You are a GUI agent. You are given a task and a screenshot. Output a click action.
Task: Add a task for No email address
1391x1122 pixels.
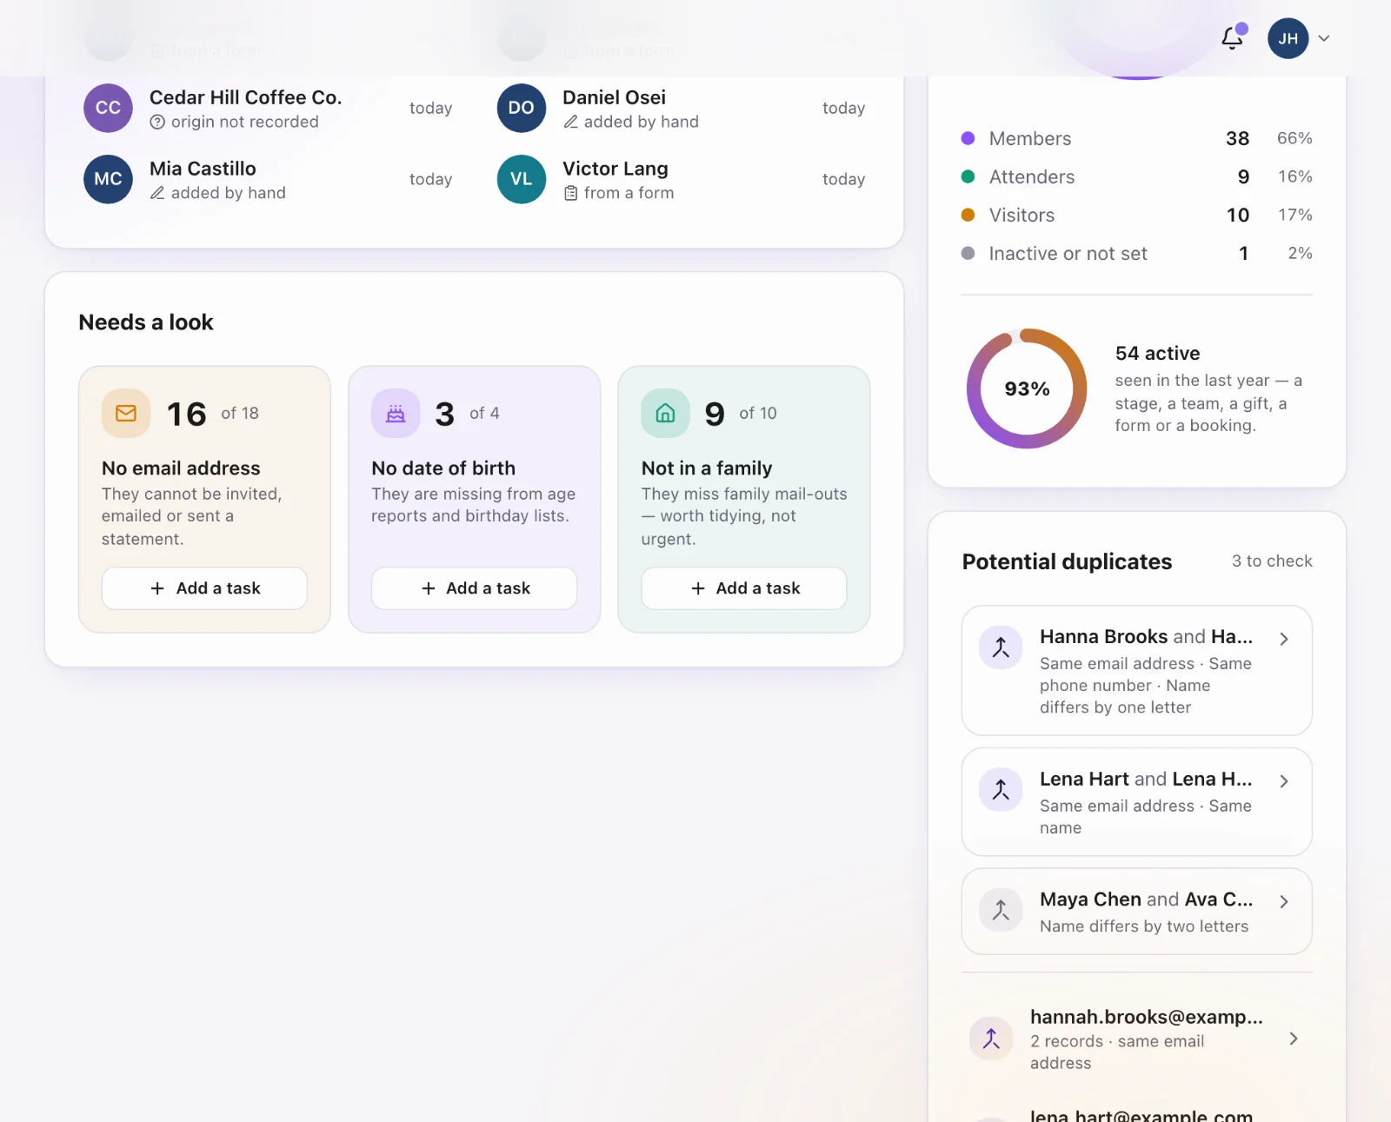pos(204,588)
